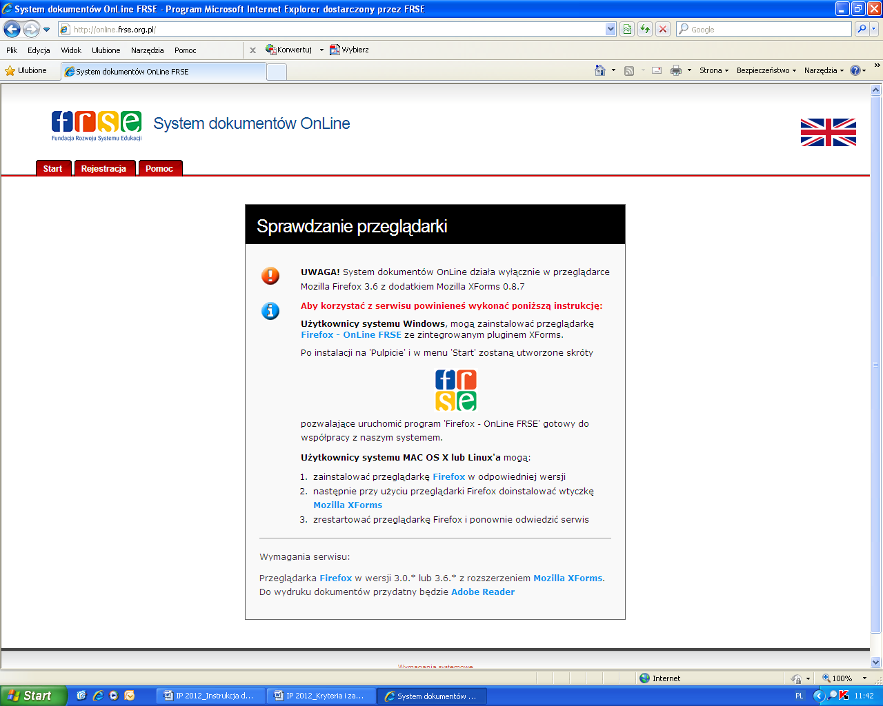Click the Print icon
This screenshot has height=706, width=883.
tap(676, 70)
